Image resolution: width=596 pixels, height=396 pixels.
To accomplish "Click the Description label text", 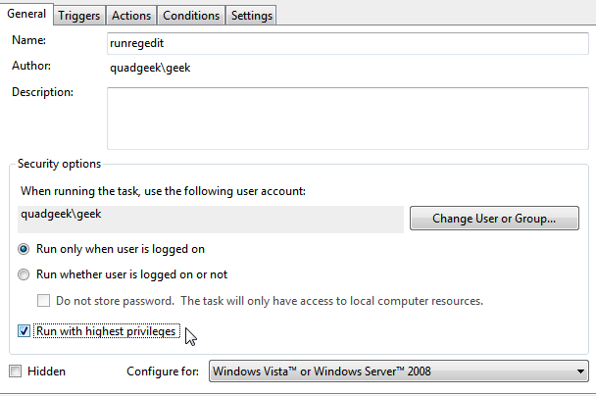I will [x=42, y=92].
